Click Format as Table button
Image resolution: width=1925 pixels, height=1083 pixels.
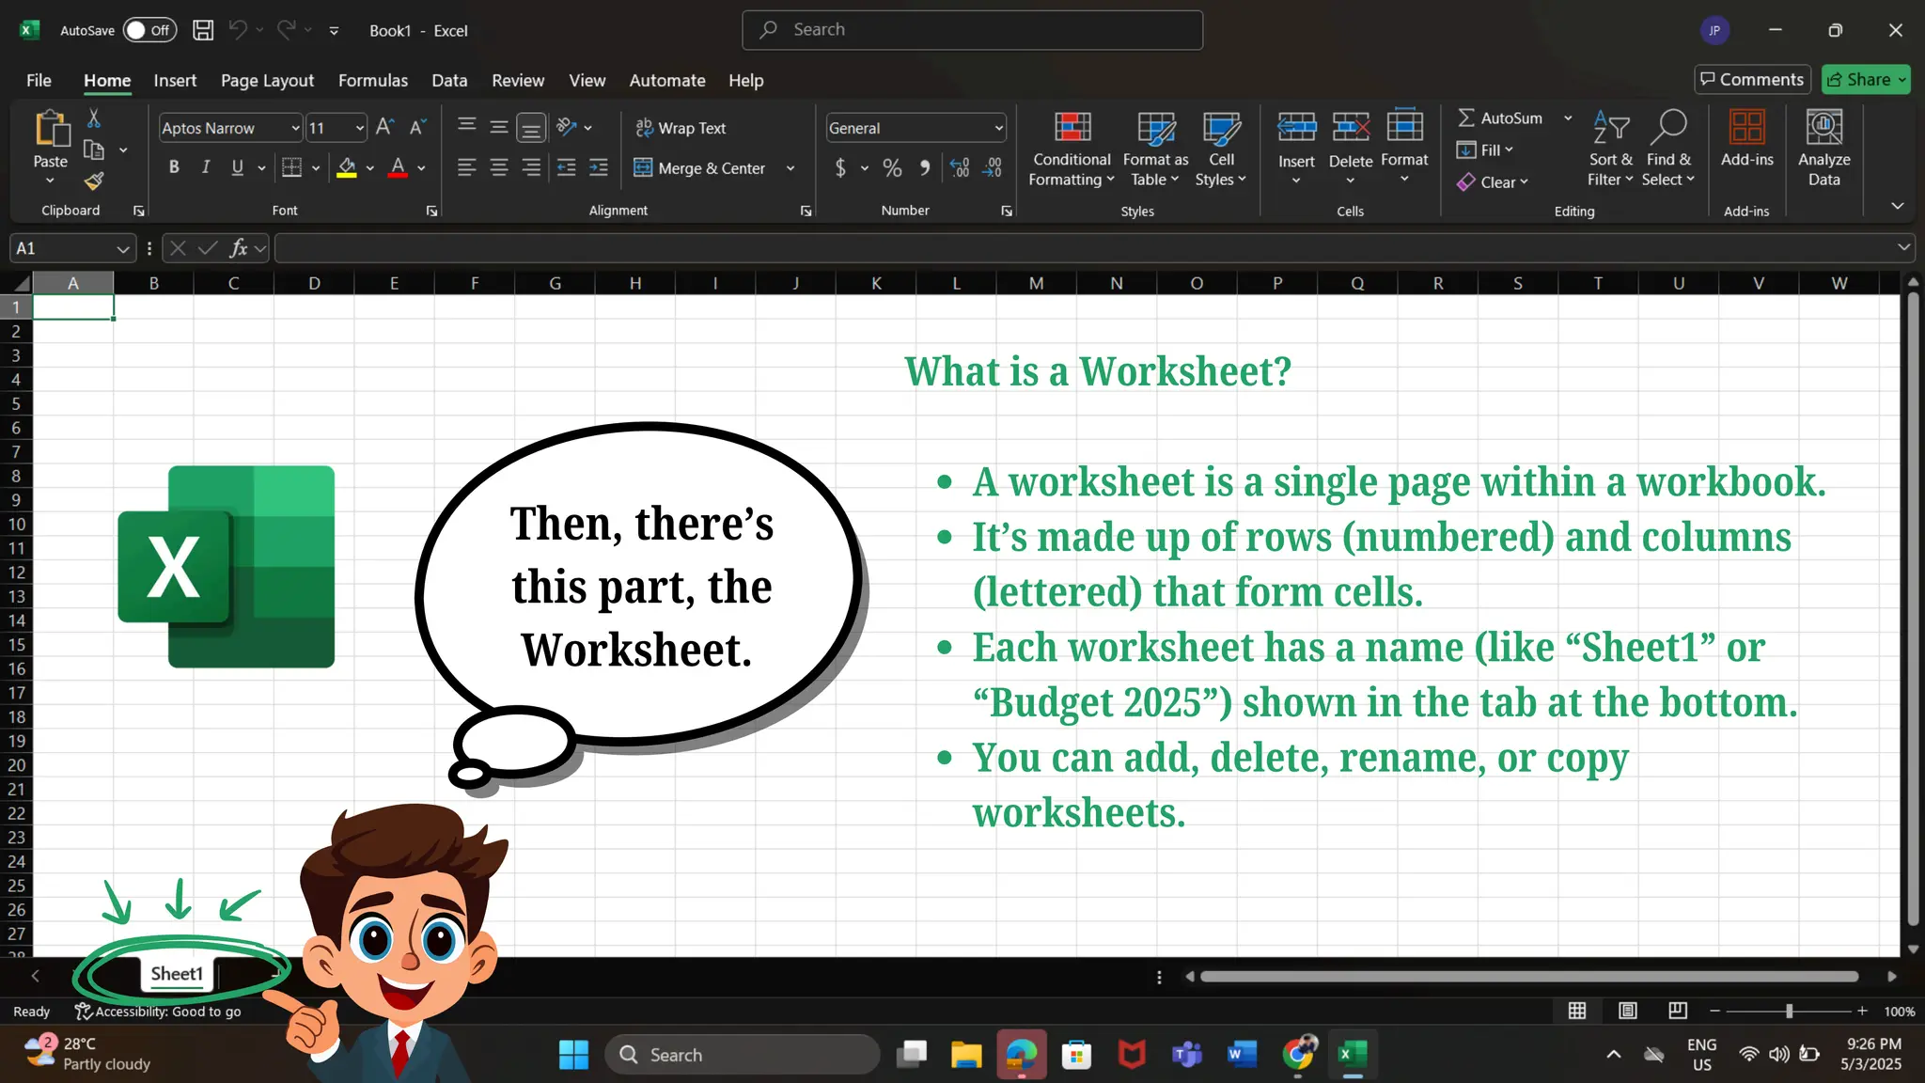pyautogui.click(x=1155, y=149)
